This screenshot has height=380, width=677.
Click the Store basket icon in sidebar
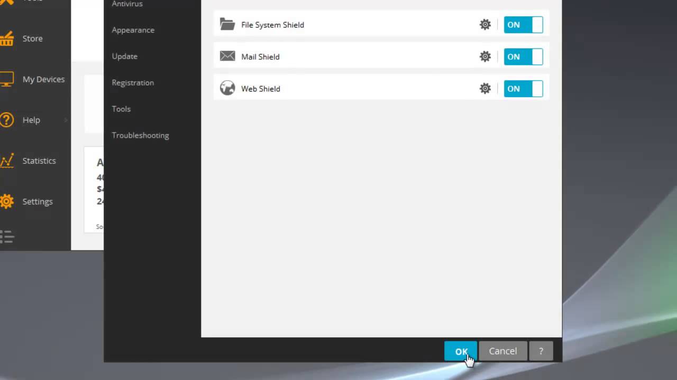tap(6, 39)
